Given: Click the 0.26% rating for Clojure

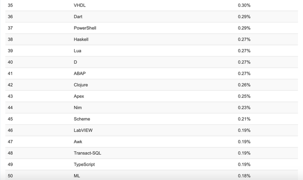Looking at the screenshot, I should (x=244, y=85).
